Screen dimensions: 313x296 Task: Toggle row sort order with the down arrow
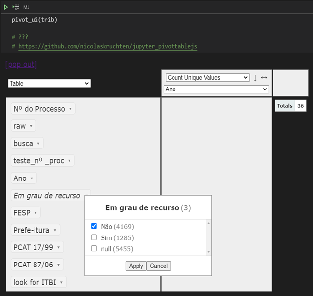click(255, 78)
